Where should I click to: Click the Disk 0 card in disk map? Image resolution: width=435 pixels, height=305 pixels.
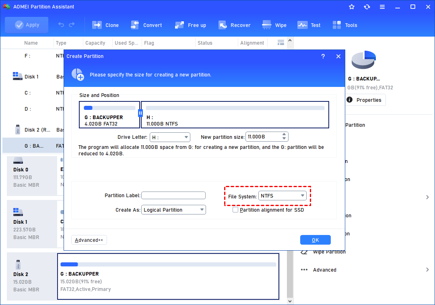tap(32, 176)
